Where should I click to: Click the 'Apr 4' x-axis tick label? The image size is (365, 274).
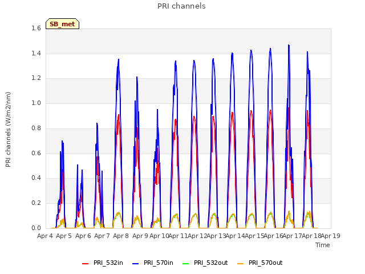coord(45,236)
